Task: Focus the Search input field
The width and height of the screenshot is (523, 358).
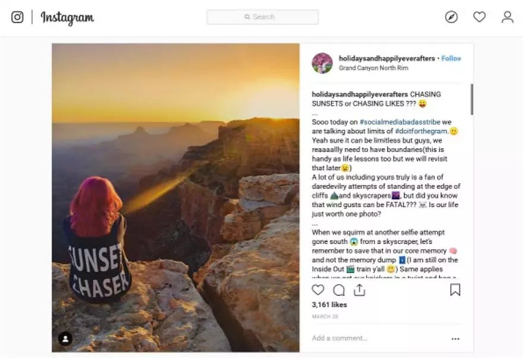Action: pos(262,17)
